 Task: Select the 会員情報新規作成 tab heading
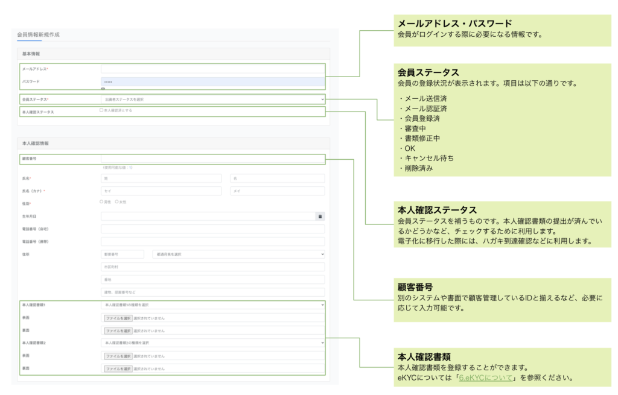39,35
